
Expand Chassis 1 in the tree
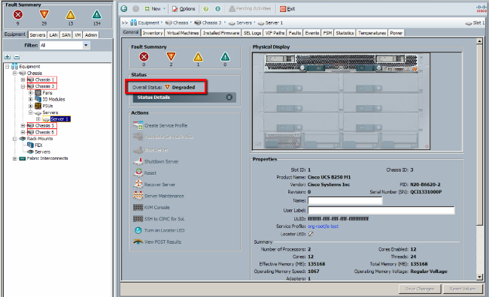(23, 79)
